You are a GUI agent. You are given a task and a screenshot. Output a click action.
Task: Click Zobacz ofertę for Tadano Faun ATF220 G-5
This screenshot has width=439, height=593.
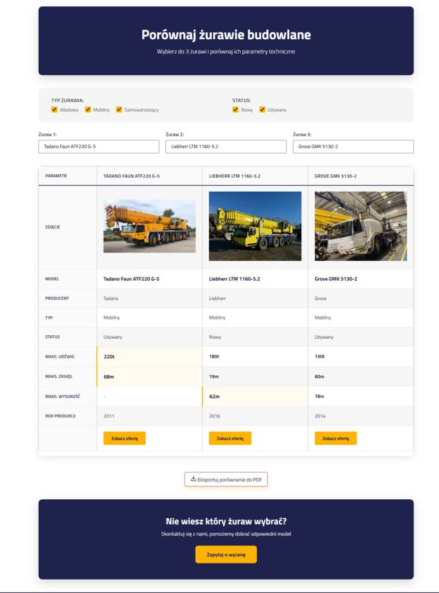pos(124,438)
